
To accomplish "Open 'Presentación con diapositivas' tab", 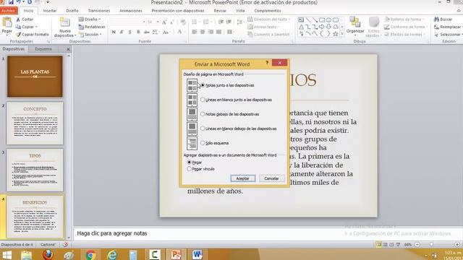I will point(178,11).
